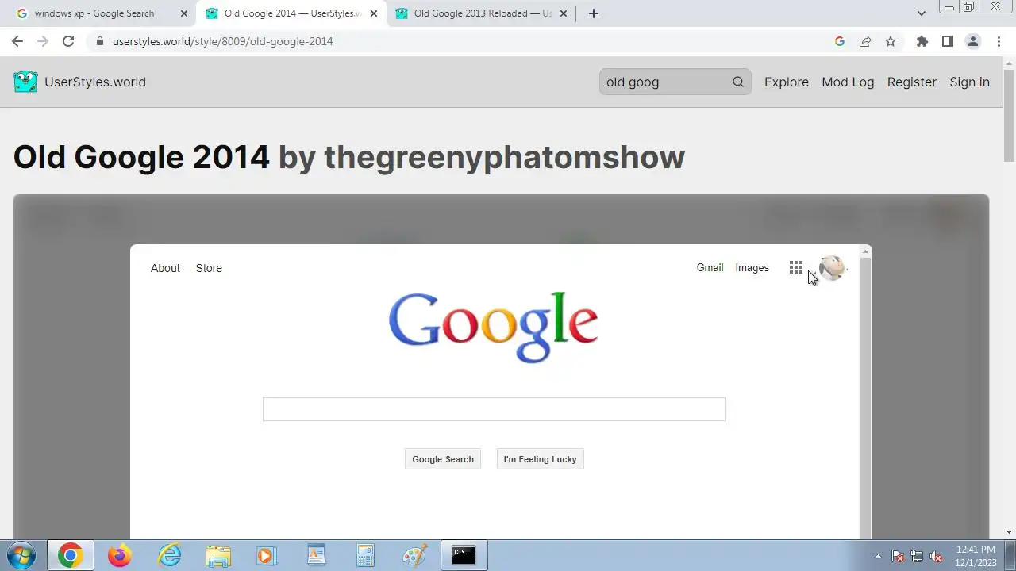The width and height of the screenshot is (1016, 571).
Task: Open the Notepad taskbar icon
Action: tap(316, 555)
